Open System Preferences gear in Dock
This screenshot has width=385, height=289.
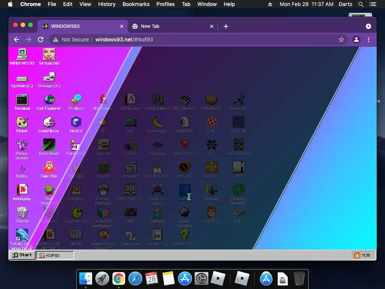coord(202,279)
